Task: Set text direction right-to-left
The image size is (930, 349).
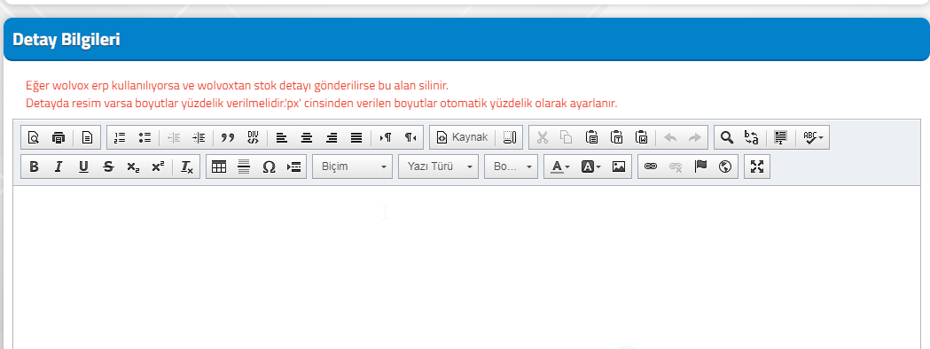Action: 410,137
